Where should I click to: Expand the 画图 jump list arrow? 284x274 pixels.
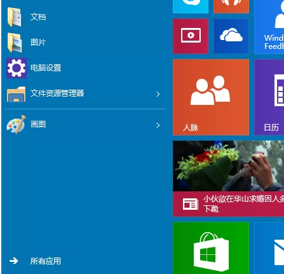(x=158, y=125)
